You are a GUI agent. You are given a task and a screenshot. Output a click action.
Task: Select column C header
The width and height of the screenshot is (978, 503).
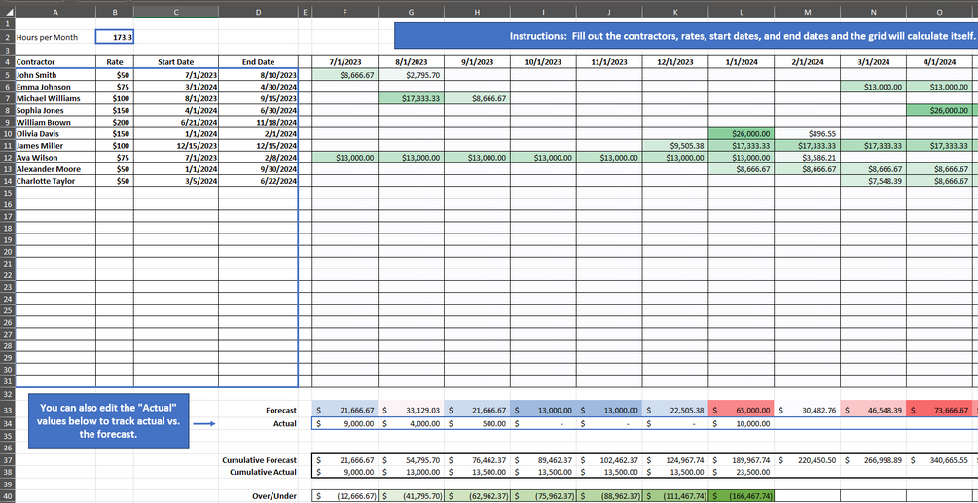(176, 12)
